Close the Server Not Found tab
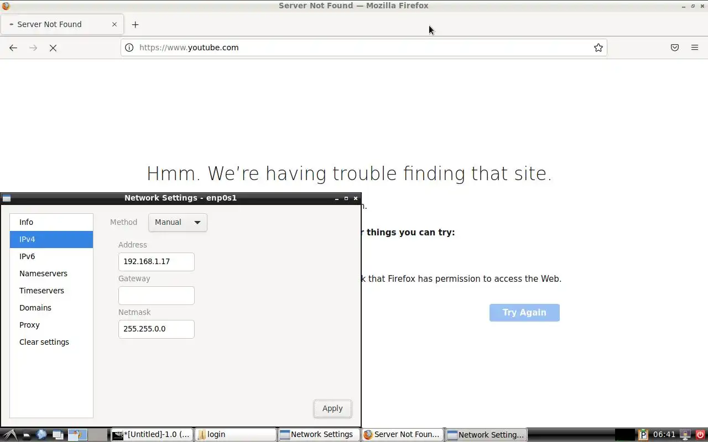 pos(114,24)
